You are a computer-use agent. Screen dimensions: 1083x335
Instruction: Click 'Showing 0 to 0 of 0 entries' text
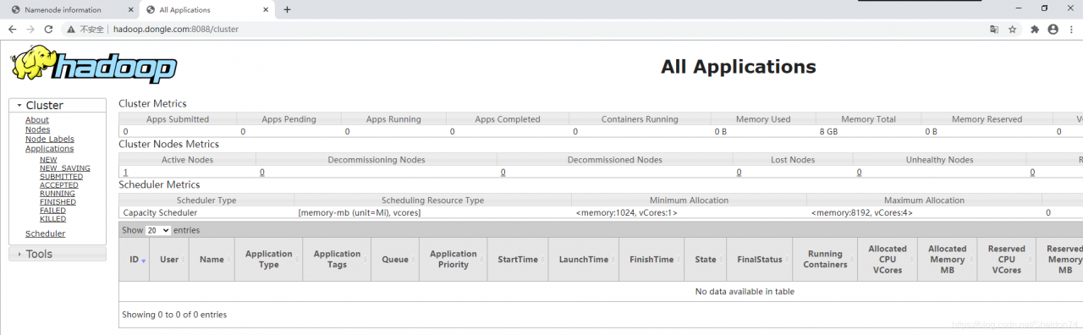174,315
